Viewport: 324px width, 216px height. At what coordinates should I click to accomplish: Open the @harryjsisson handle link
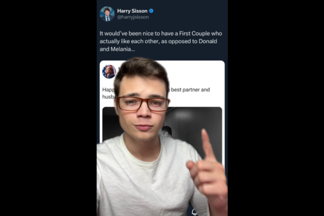click(x=133, y=17)
